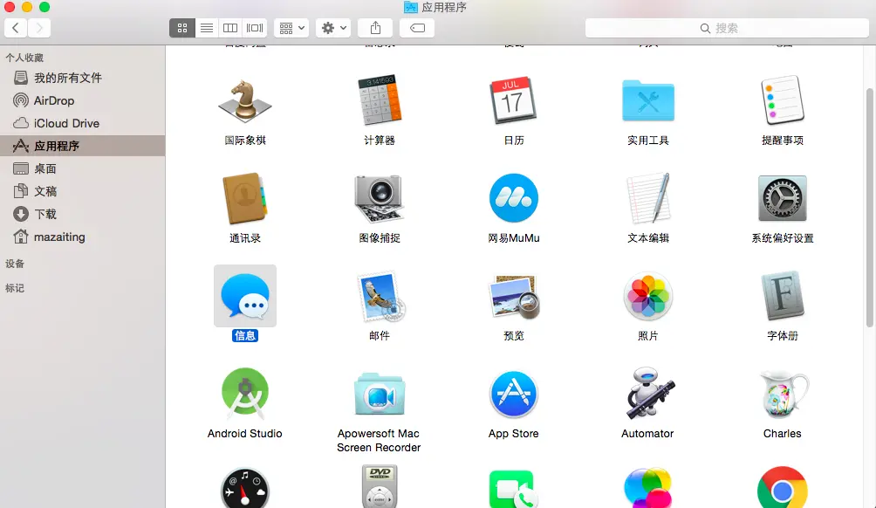Select the 照片 photos icon

click(x=648, y=296)
